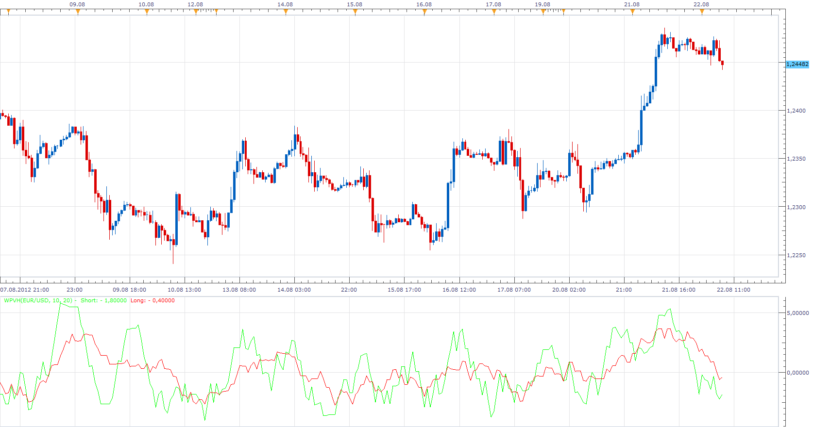Click the 23:00 time axis label
This screenshot has width=813, height=427.
pyautogui.click(x=74, y=290)
